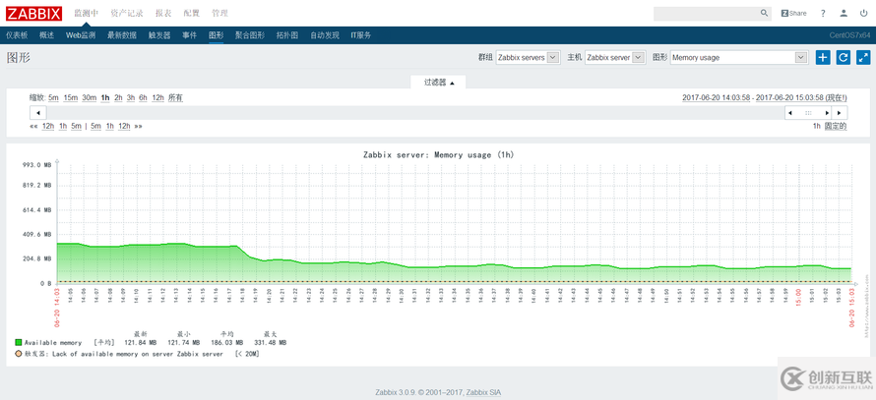Open the 图形 Memory usage dropdown

(x=739, y=57)
